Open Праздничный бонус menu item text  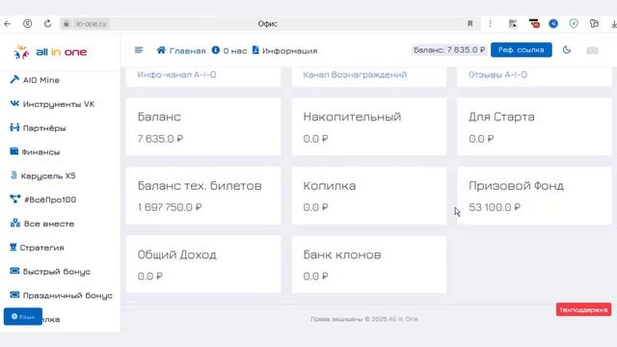click(67, 296)
